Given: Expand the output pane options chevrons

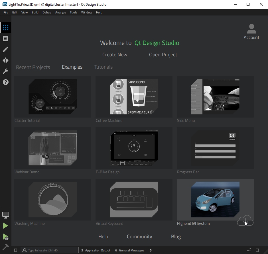Looking at the screenshot, I should click(151, 250).
